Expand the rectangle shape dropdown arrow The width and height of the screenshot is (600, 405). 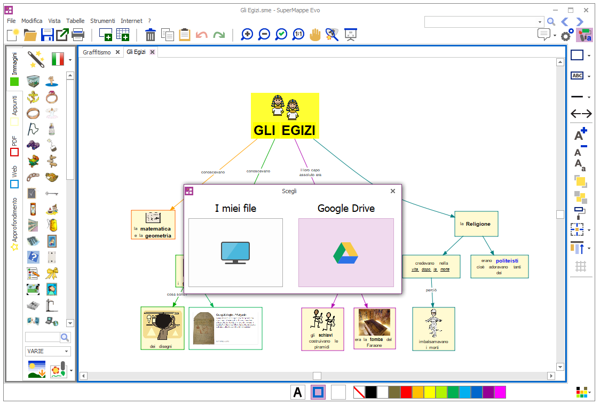click(x=589, y=55)
